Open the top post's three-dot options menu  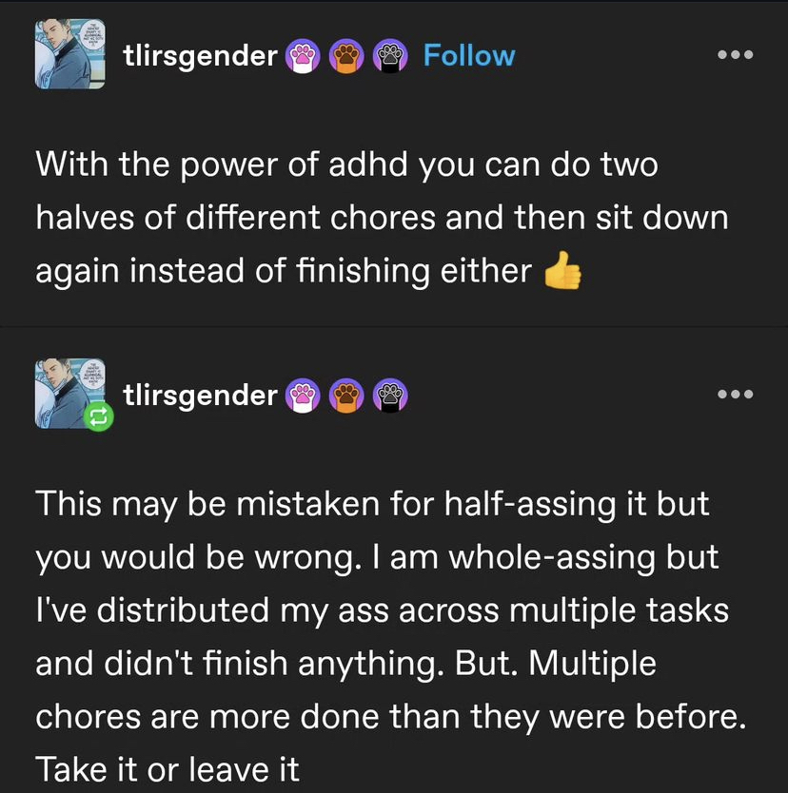735,55
